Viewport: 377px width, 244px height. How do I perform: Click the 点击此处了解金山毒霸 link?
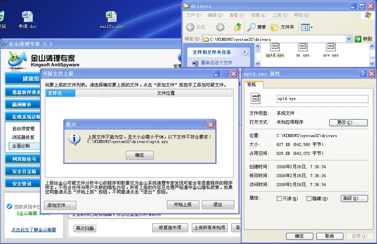pyautogui.click(x=34, y=230)
